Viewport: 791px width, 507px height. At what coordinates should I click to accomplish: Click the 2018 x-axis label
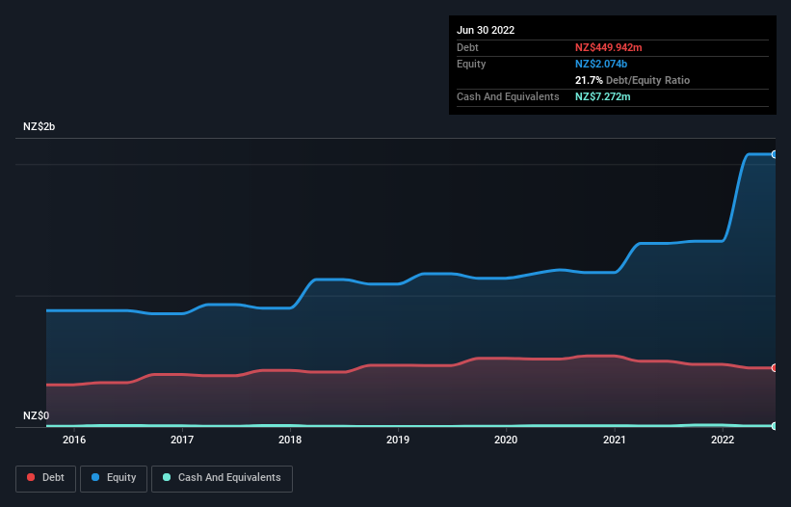(290, 440)
